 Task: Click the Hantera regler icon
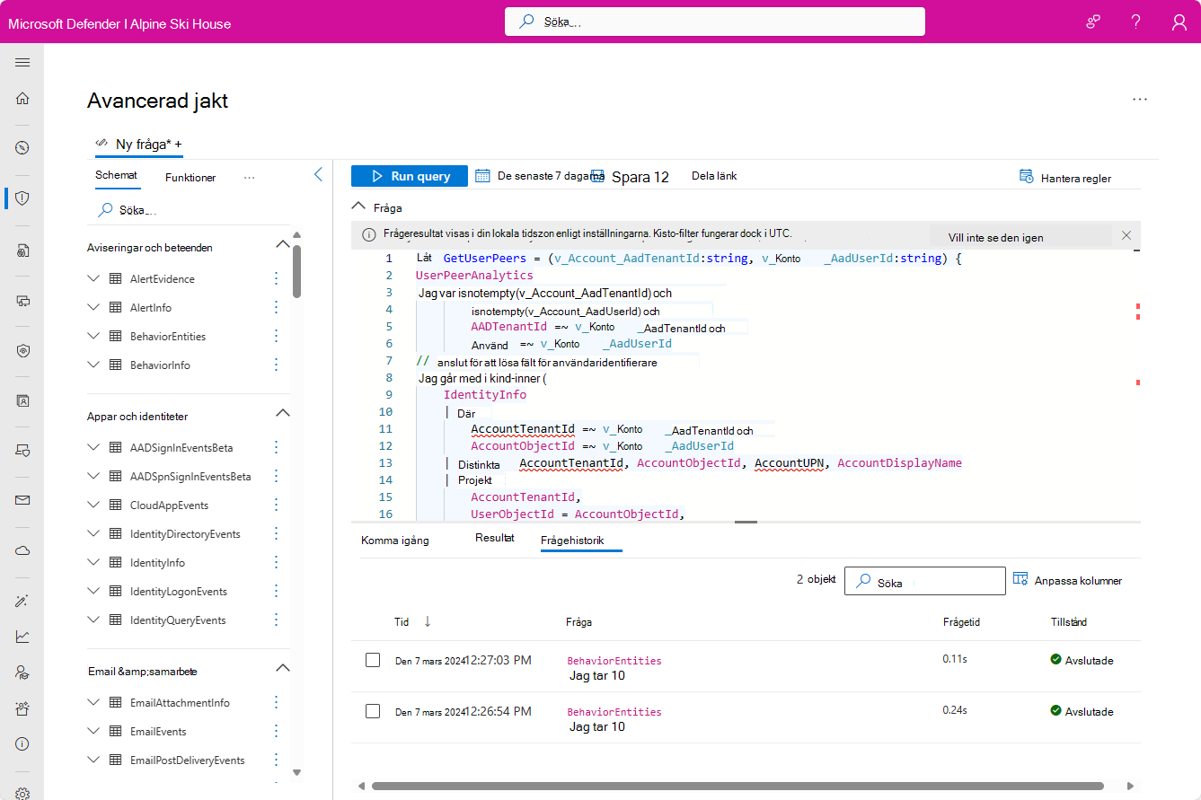pyautogui.click(x=1027, y=176)
